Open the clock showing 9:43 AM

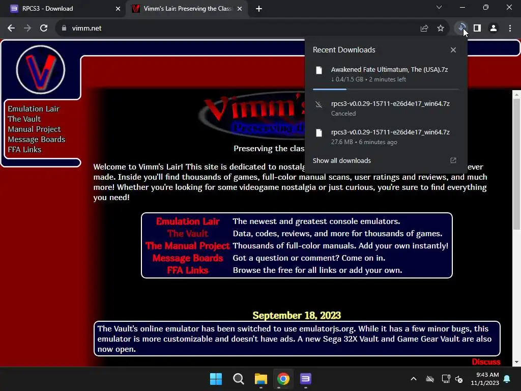click(485, 379)
